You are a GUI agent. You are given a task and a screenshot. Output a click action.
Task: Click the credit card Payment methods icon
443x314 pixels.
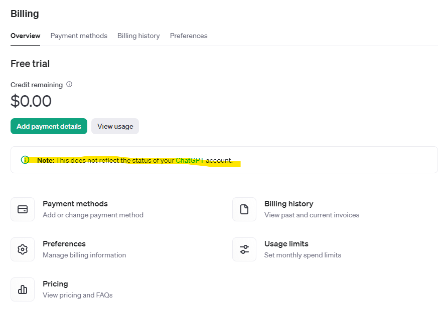(23, 209)
